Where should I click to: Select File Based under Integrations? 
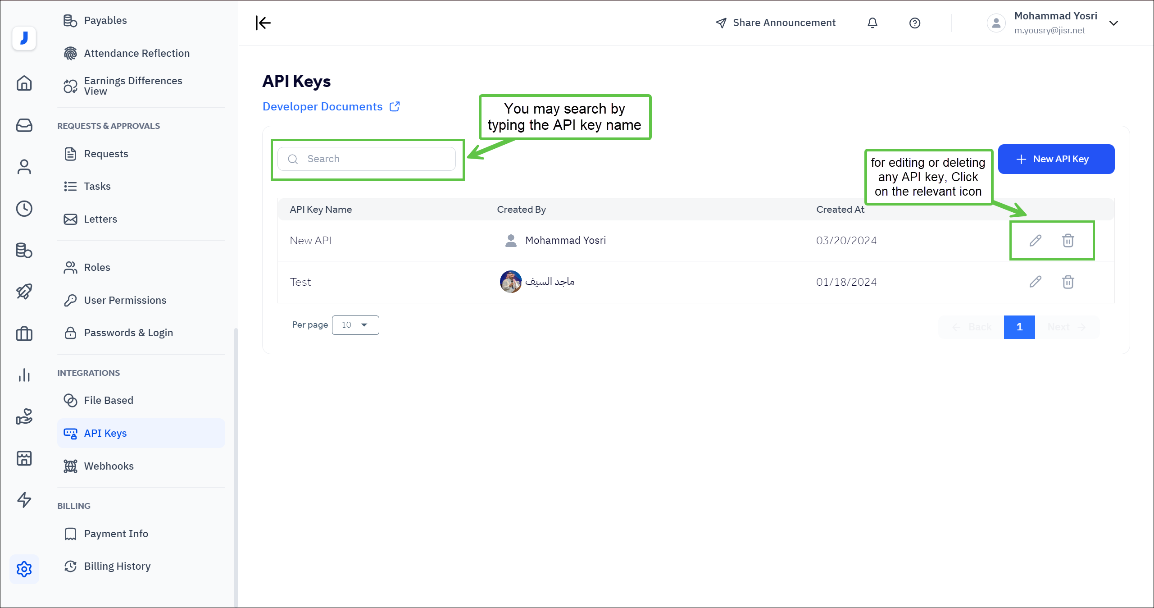pos(109,400)
